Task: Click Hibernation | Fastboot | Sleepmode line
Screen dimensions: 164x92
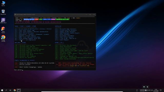Action: coord(32,34)
